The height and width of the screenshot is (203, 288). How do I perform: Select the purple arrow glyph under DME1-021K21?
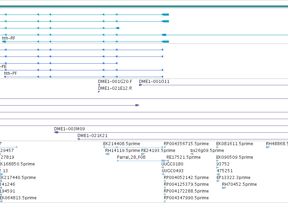coord(79,139)
